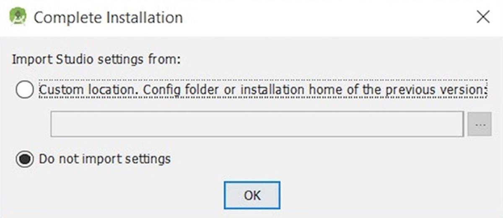Click the "Complete Installation" window title

pyautogui.click(x=108, y=18)
